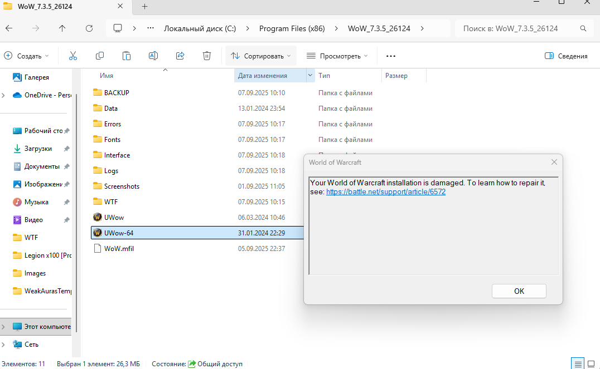
Task: Select the Fonts folder
Action: 112,140
